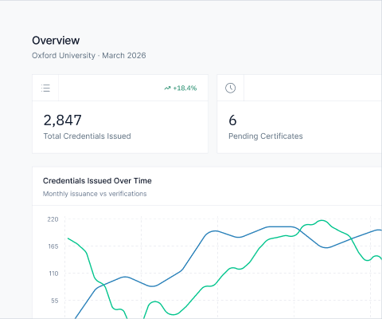Click the 2,847 total credentials value
This screenshot has width=382, height=319.
[x=63, y=120]
